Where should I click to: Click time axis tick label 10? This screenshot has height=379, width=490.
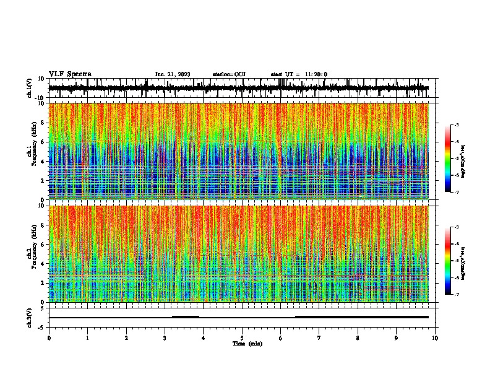[435, 338]
